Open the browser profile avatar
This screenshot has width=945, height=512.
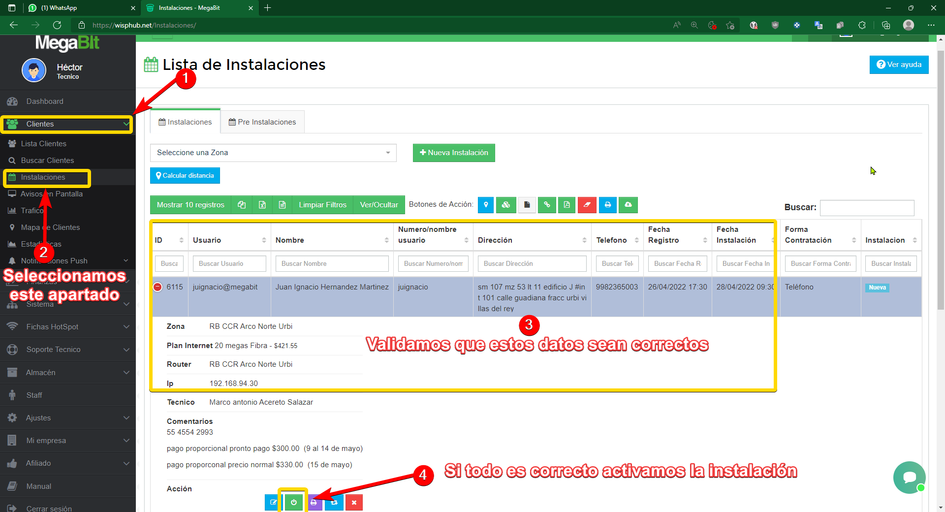(x=909, y=25)
